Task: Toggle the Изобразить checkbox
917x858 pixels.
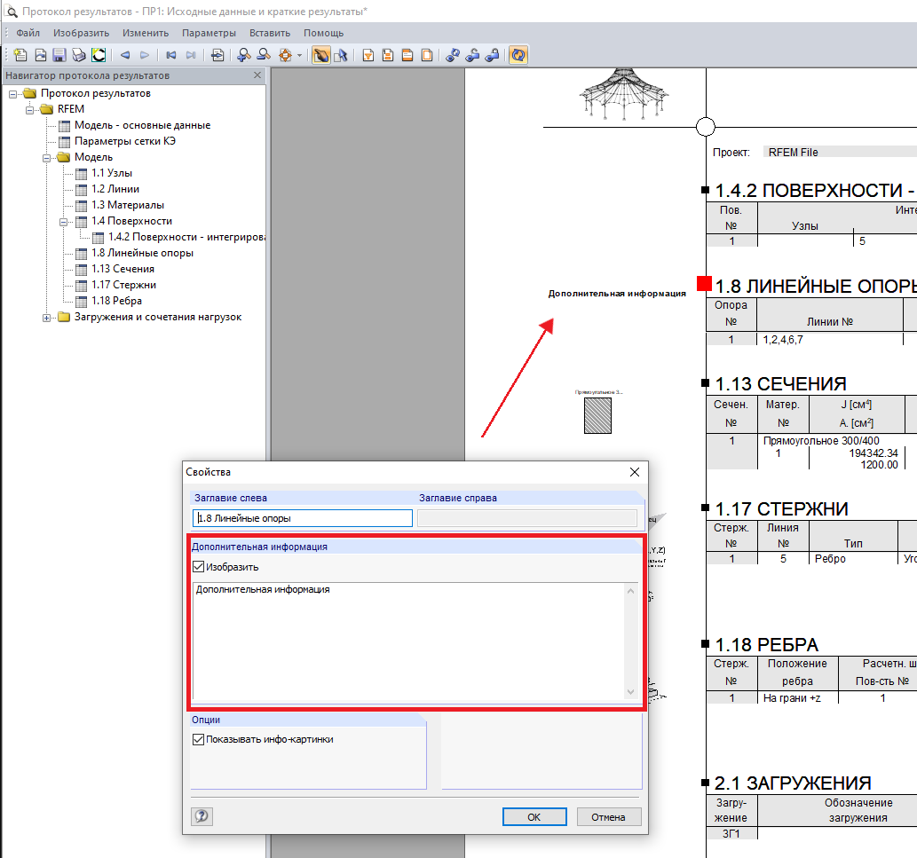Action: click(198, 567)
